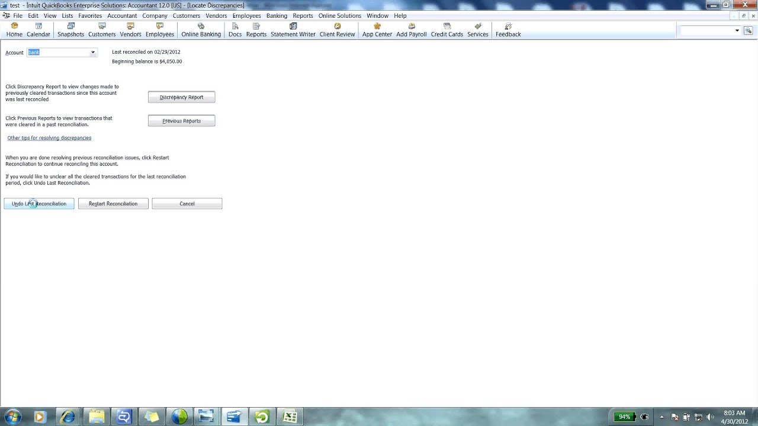Click the Cancel button

pyautogui.click(x=187, y=204)
